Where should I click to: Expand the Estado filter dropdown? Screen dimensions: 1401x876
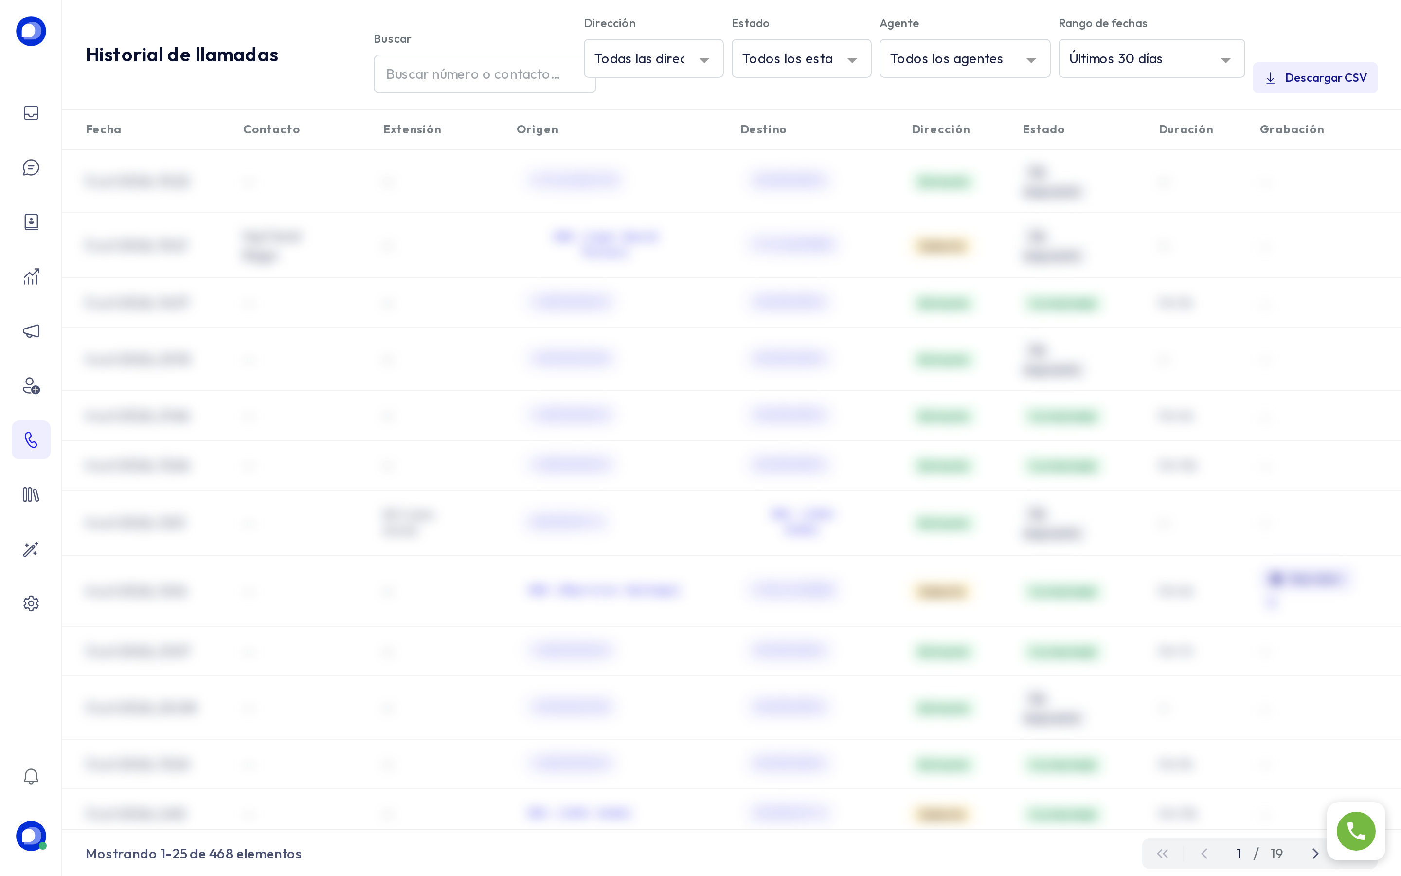coord(801,58)
